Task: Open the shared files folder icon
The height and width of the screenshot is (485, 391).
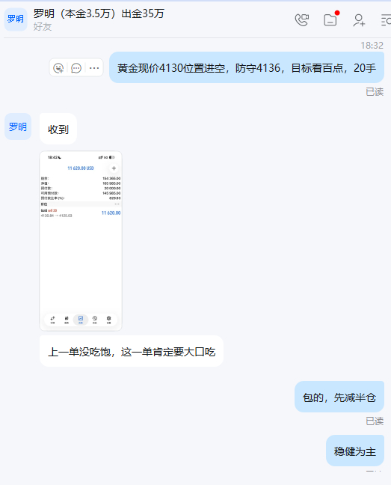Action: (x=330, y=20)
